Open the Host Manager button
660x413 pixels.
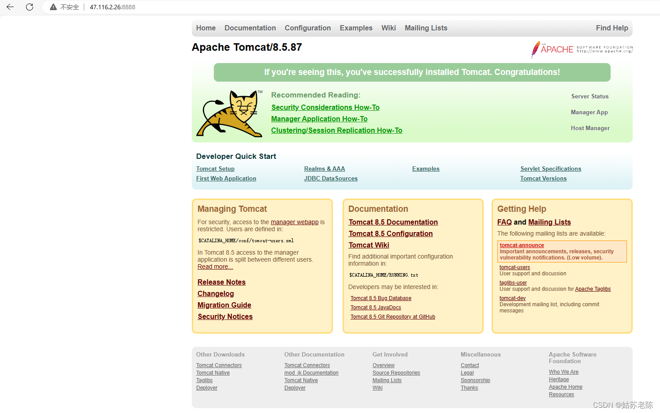tap(590, 128)
